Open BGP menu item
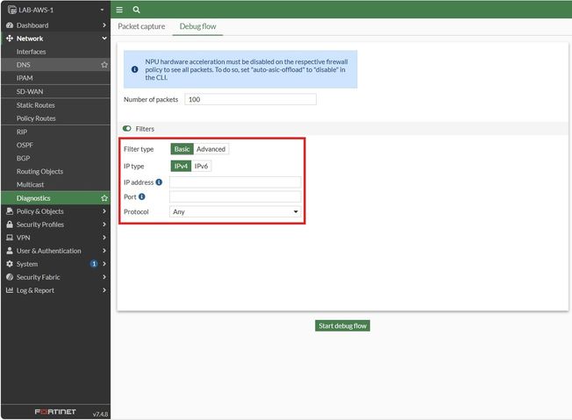572x420 pixels. point(55,158)
